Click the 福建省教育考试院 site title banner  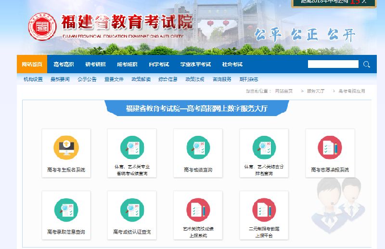pos(127,22)
